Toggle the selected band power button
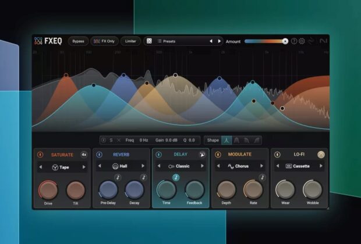Viewport: 361px width, 244px height. click(104, 140)
